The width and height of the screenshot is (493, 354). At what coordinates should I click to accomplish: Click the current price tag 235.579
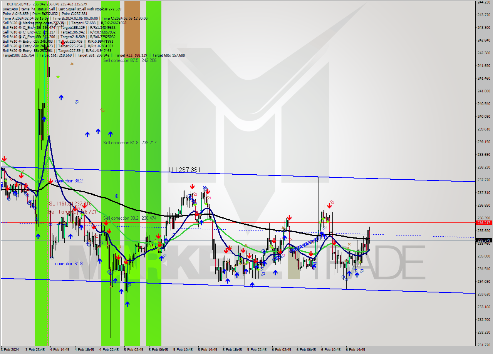tap(484, 240)
